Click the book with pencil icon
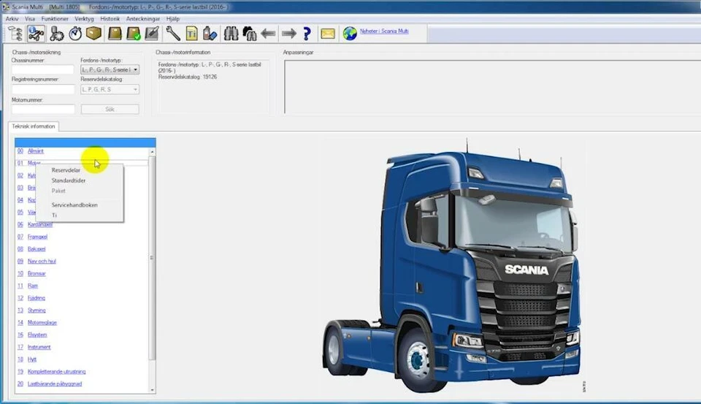This screenshot has height=404, width=701. pos(152,34)
